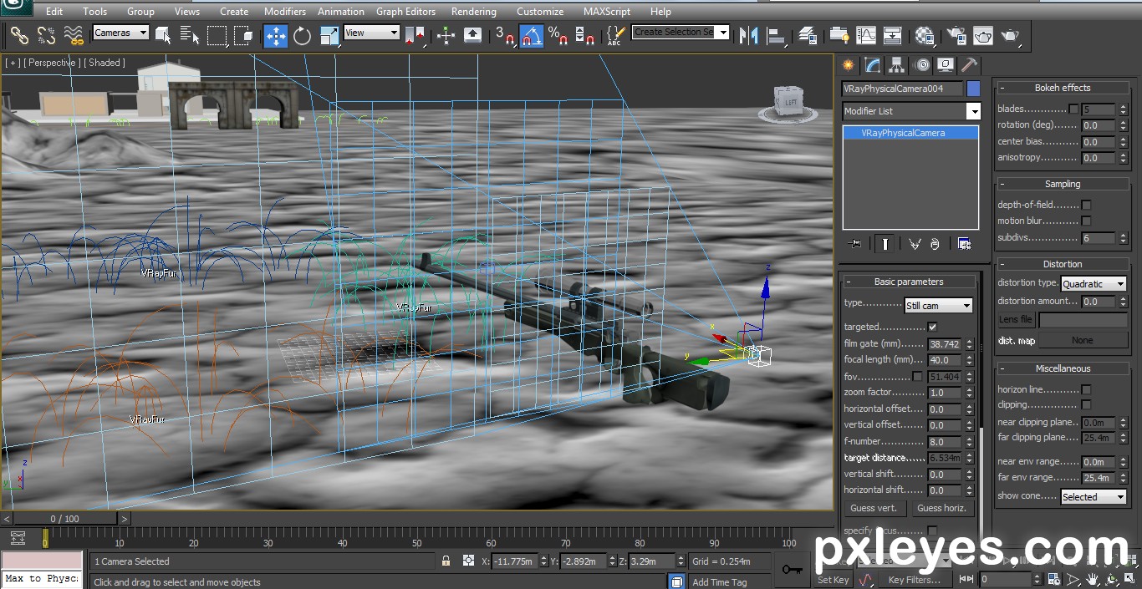1142x589 pixels.
Task: Click the dist. map None button
Action: 1083,340
